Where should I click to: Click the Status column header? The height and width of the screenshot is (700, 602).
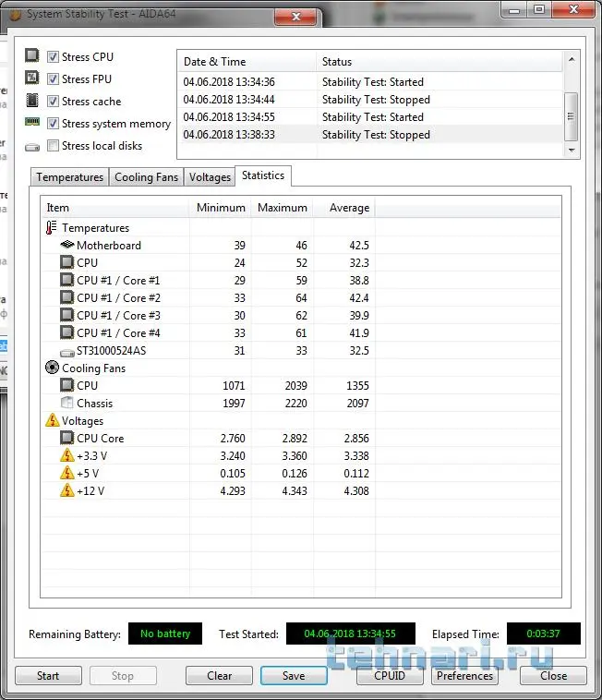click(439, 62)
